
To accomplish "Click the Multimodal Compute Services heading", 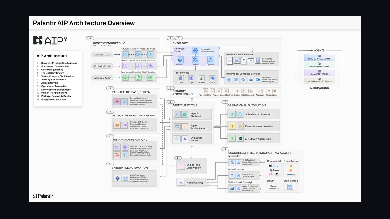I will point(243,74).
